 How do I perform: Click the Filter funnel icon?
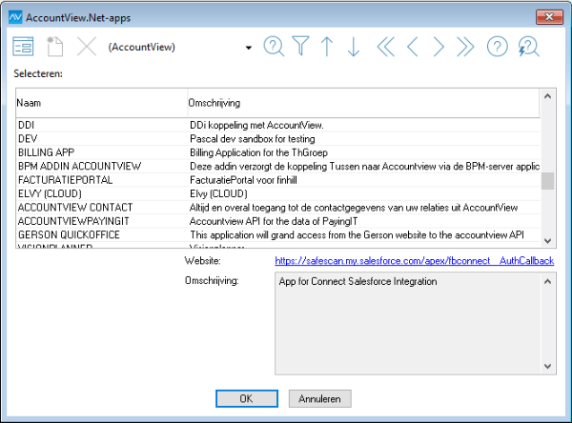[x=300, y=46]
